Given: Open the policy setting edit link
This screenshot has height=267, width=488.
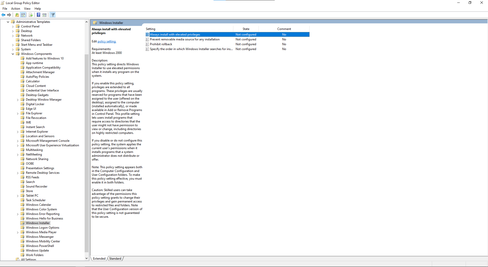Looking at the screenshot, I should [107, 41].
